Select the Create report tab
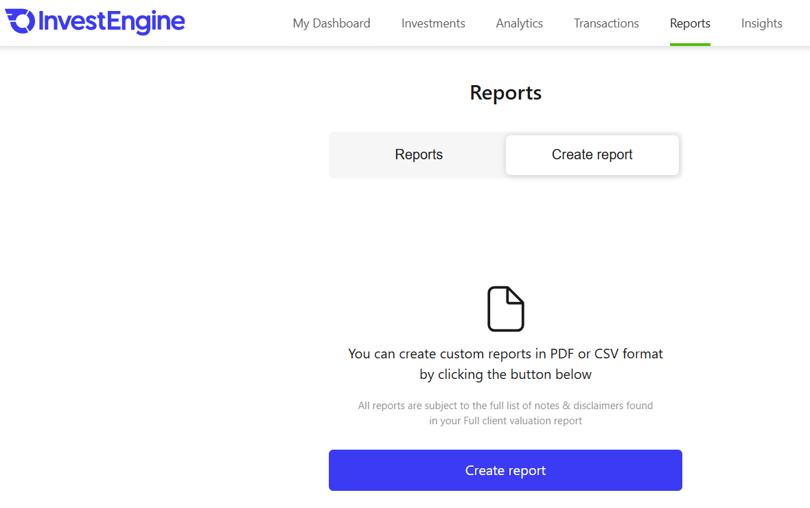This screenshot has height=508, width=810. point(592,155)
